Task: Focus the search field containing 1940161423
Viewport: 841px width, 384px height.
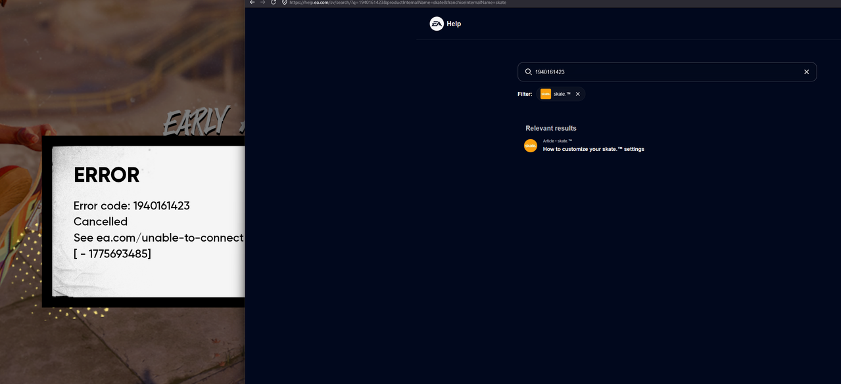Action: click(667, 72)
